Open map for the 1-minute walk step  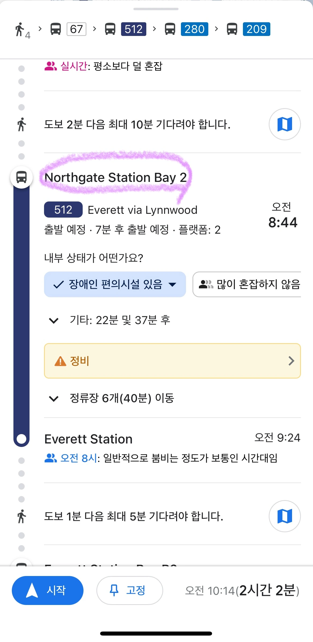tap(285, 516)
